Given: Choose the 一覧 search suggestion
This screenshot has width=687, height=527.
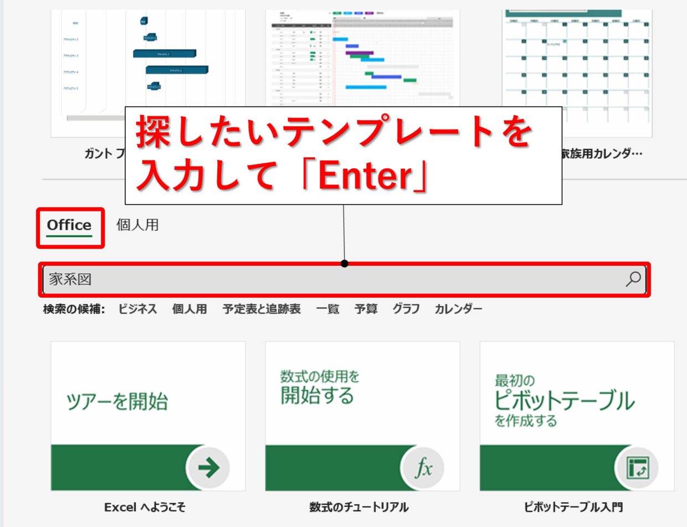Looking at the screenshot, I should coord(327,309).
